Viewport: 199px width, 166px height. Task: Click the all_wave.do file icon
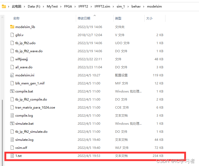coord(12,67)
